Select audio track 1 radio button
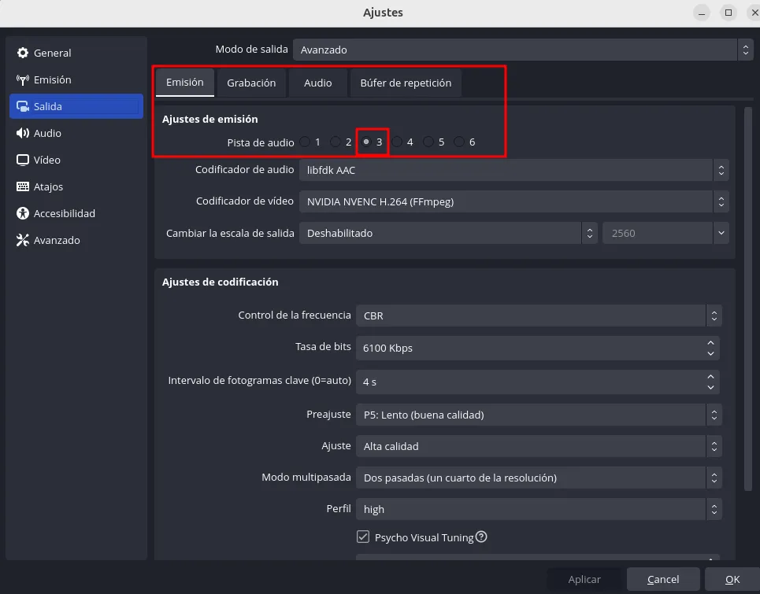 tap(304, 142)
